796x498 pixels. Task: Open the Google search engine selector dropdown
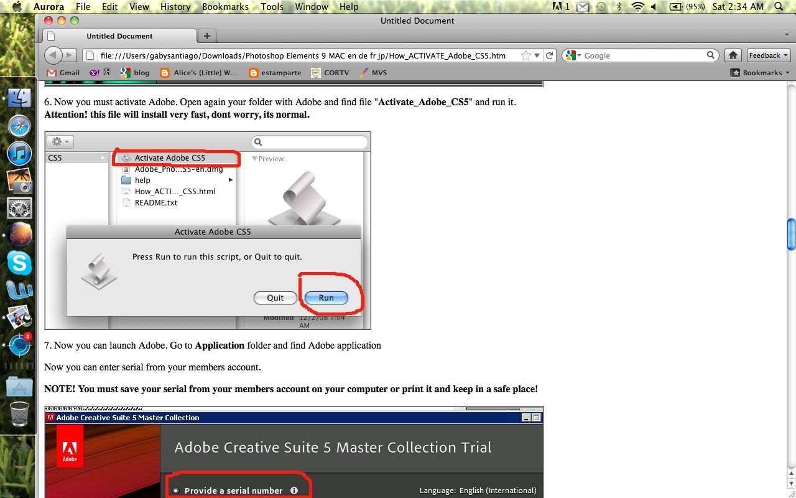[x=573, y=55]
